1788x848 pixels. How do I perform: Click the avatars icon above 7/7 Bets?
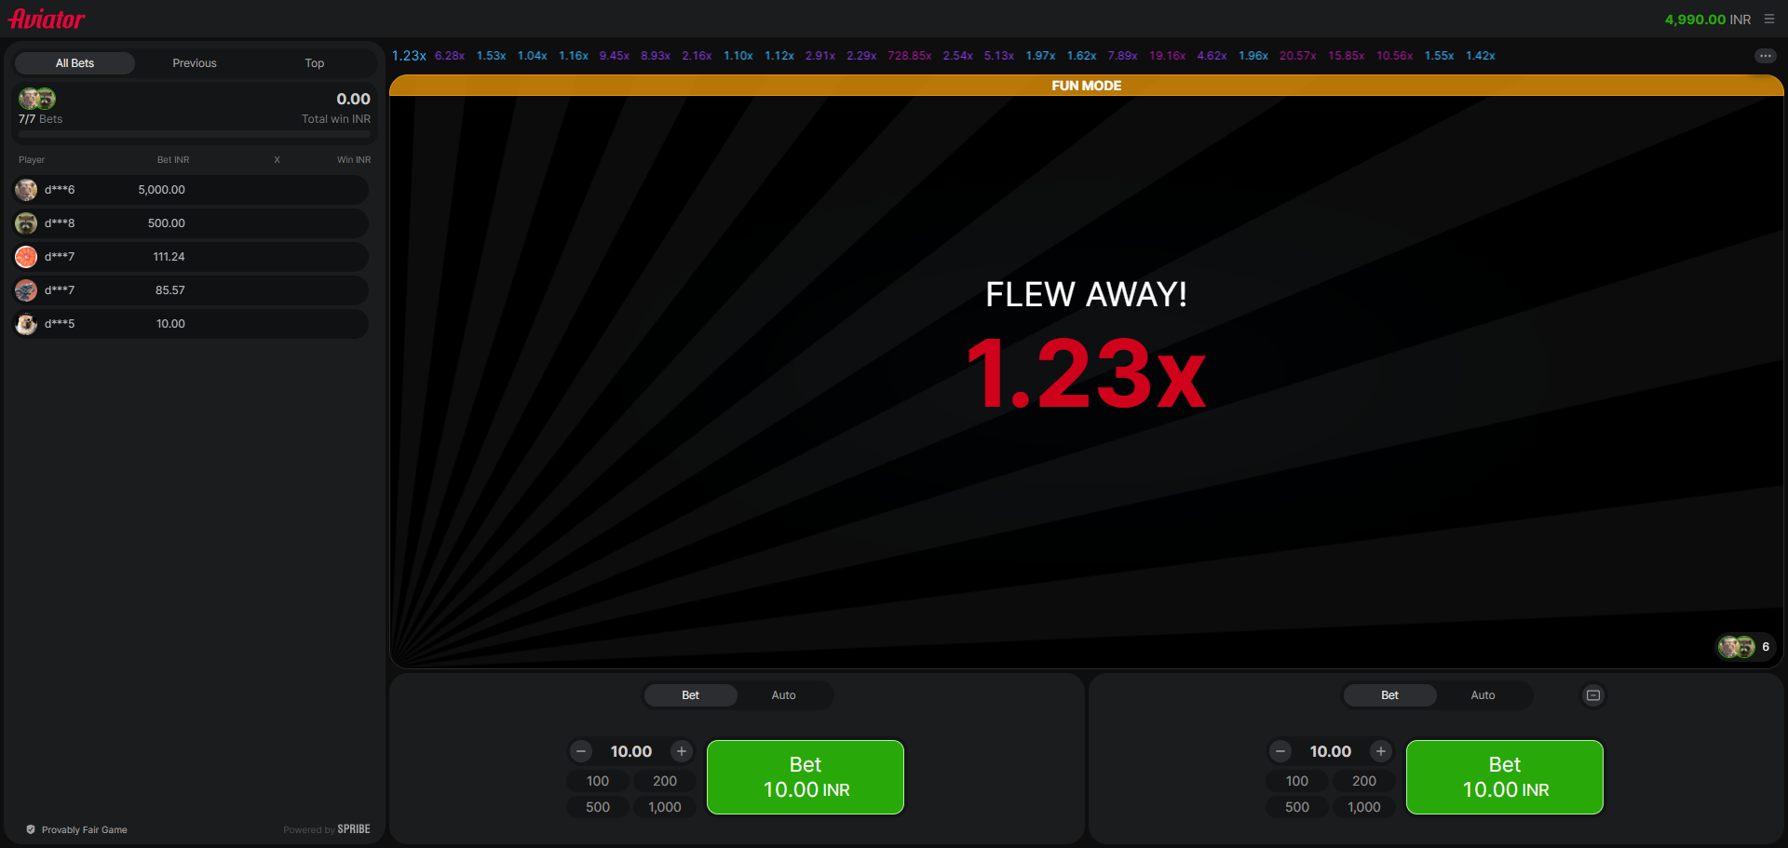point(37,98)
